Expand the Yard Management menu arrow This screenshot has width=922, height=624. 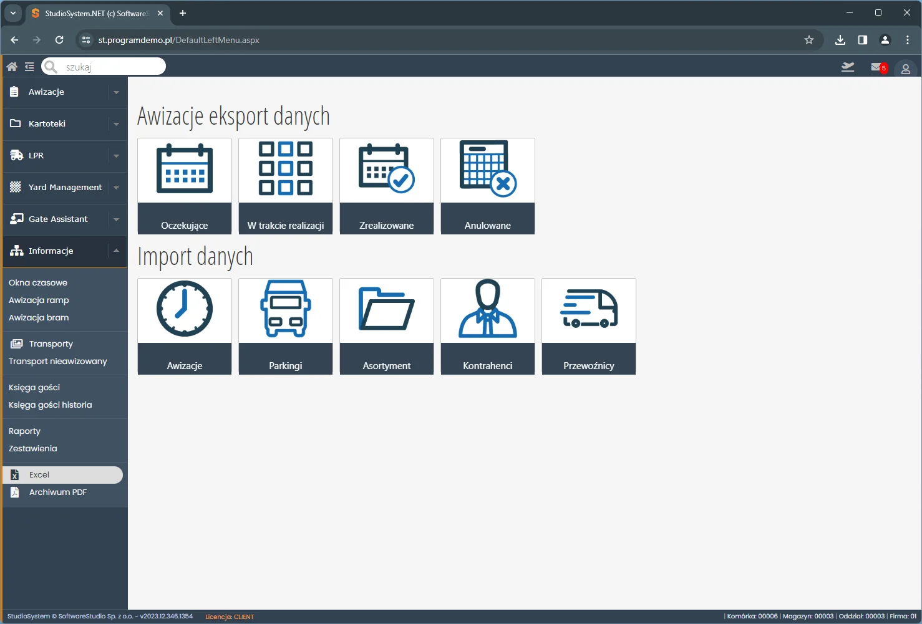point(116,188)
